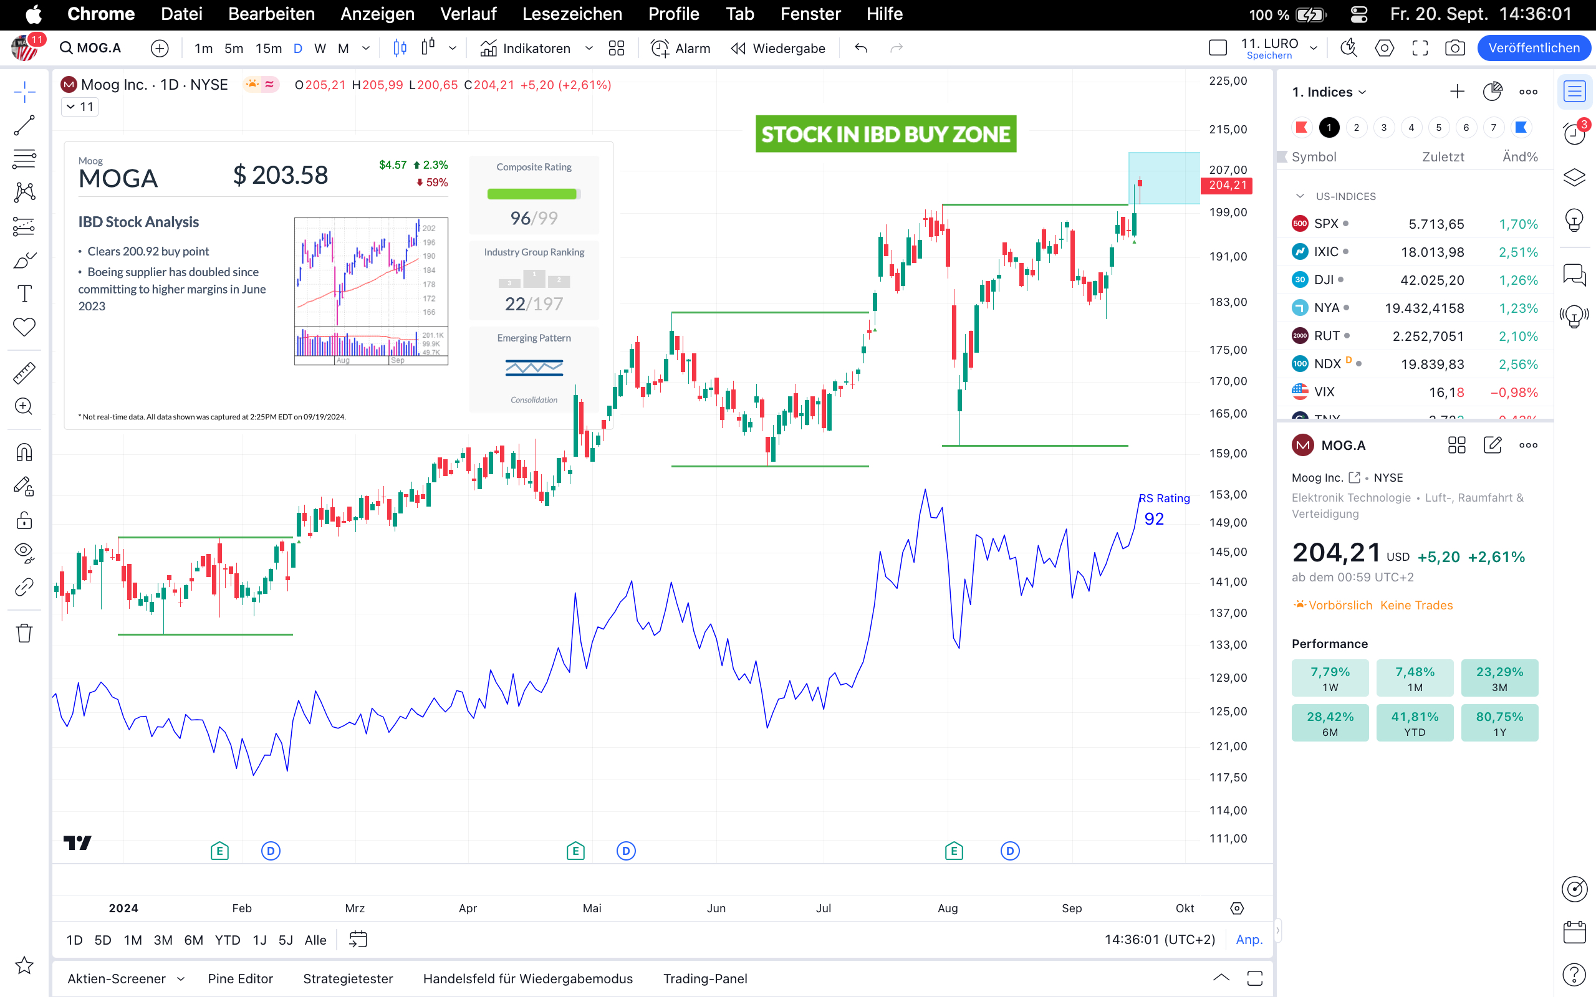1596x997 pixels.
Task: Open the Pine Editor tab
Action: 240,978
